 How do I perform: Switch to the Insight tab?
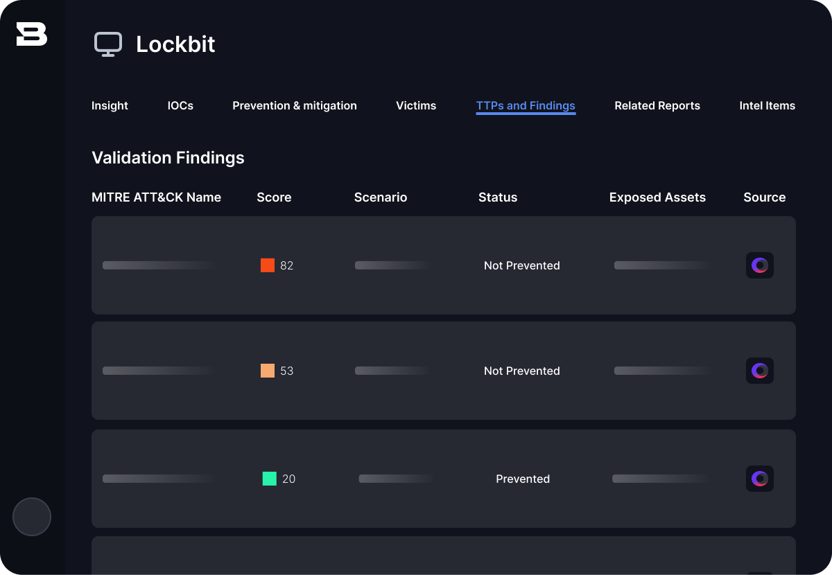pos(110,106)
